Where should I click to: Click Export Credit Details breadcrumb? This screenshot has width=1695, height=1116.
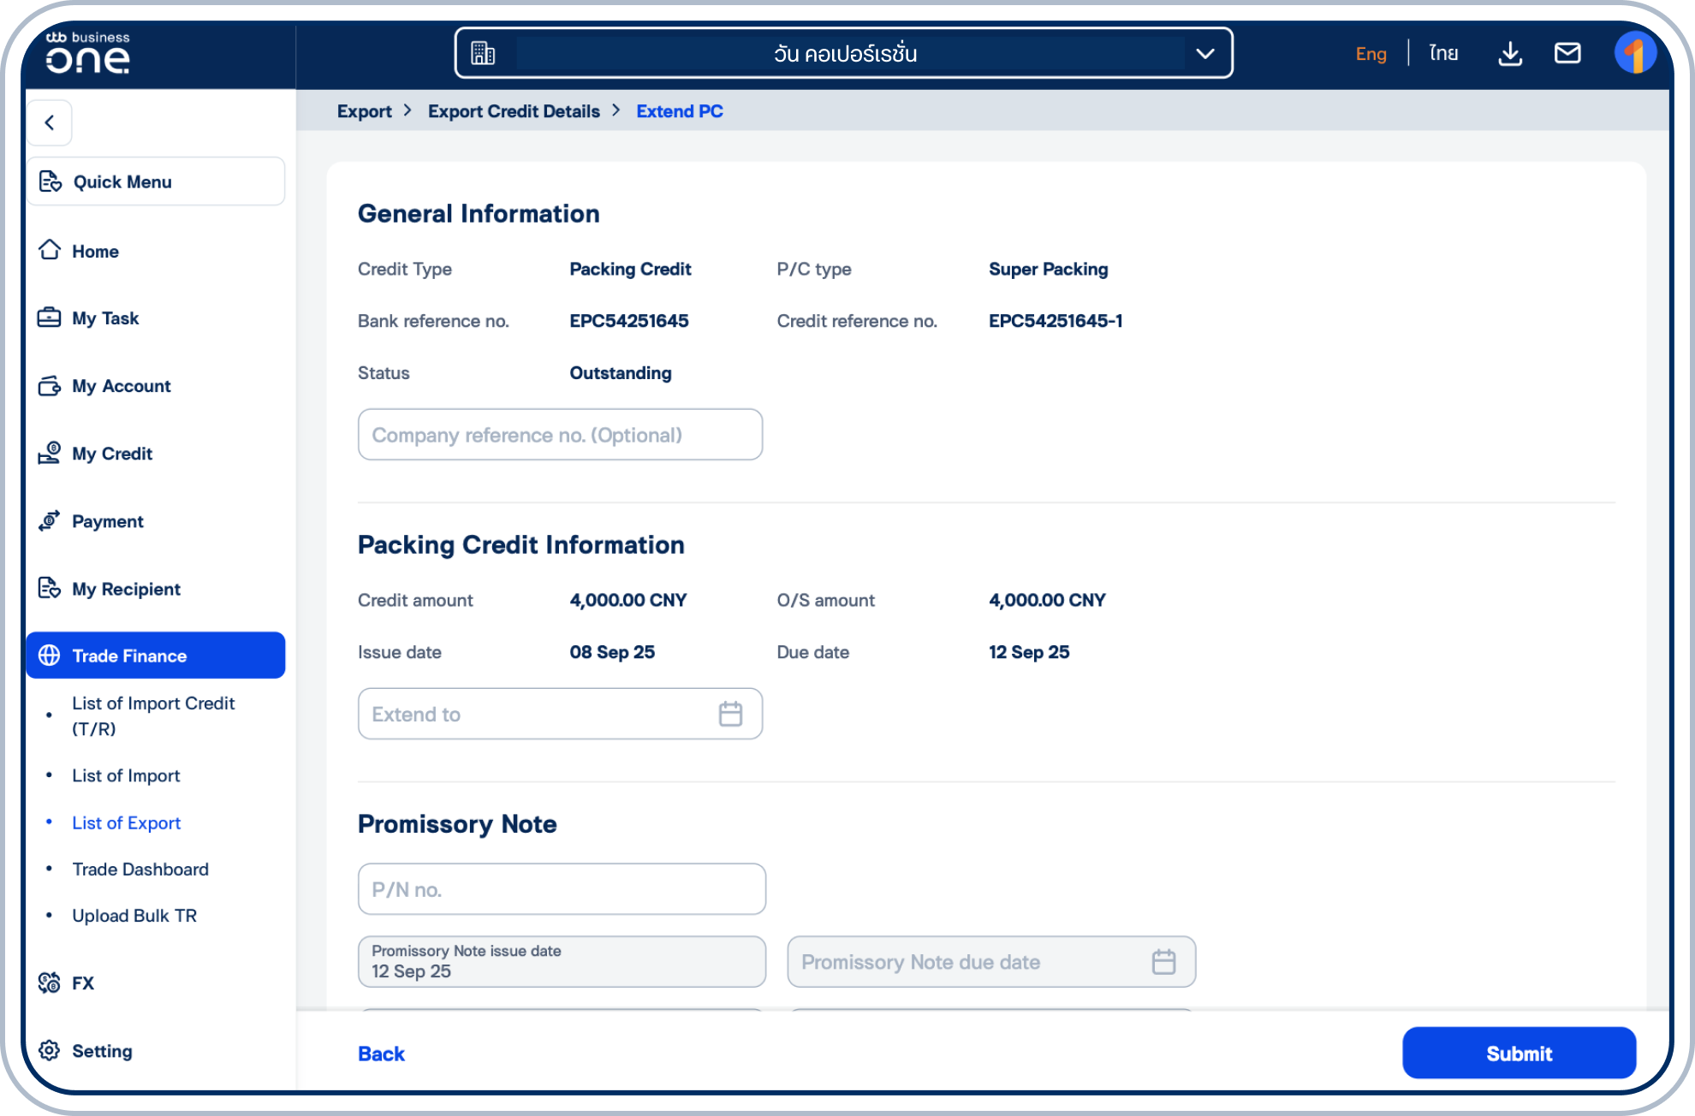coord(514,111)
